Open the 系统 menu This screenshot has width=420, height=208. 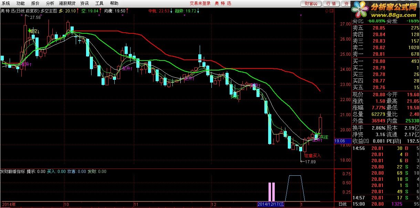6,3
